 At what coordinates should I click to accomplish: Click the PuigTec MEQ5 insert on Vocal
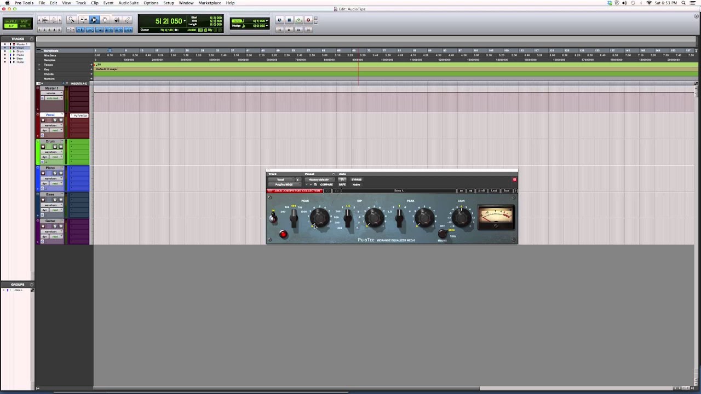pos(79,115)
